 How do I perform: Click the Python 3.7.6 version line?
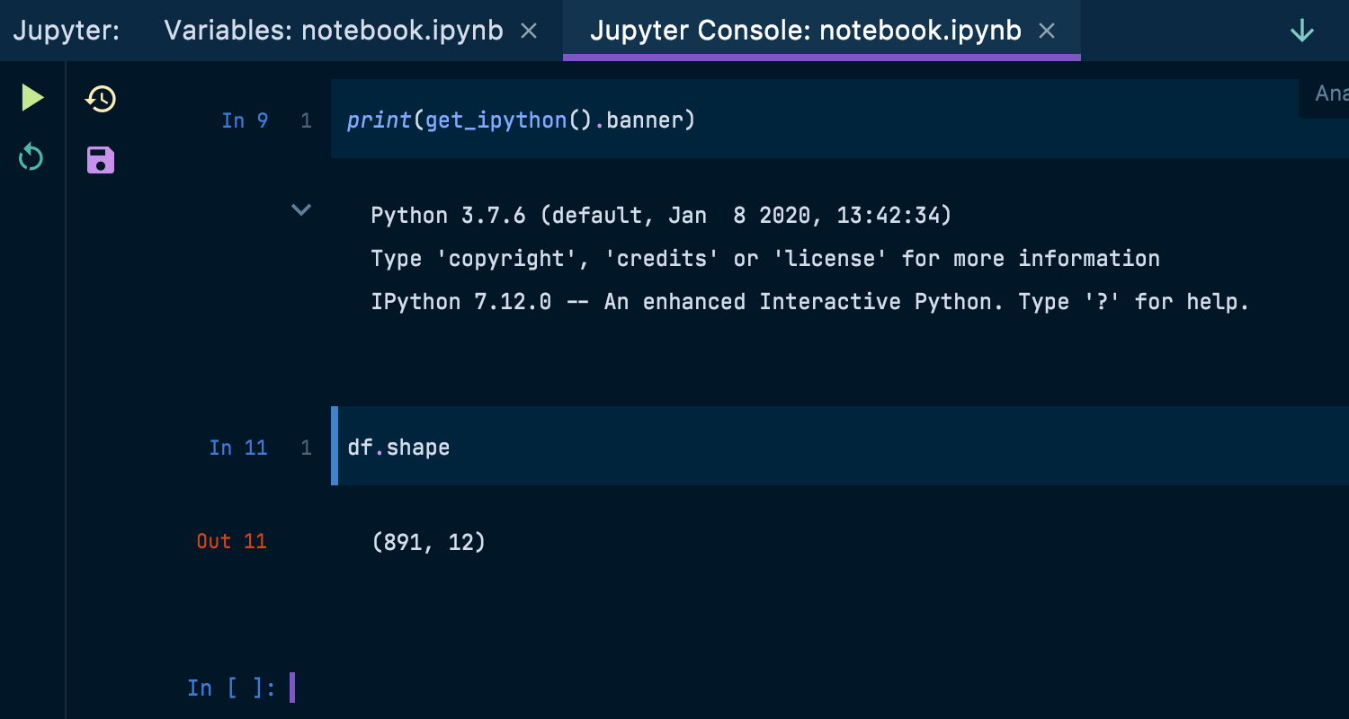pyautogui.click(x=661, y=216)
